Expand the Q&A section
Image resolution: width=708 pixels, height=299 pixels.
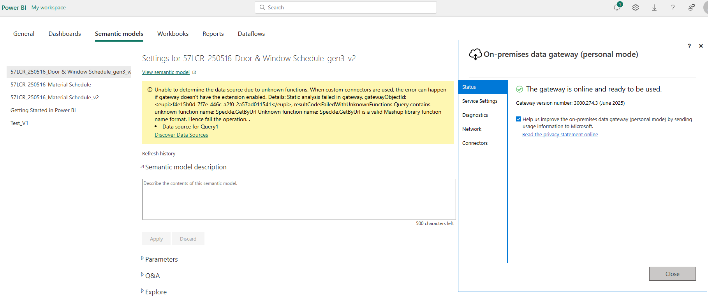(x=142, y=275)
